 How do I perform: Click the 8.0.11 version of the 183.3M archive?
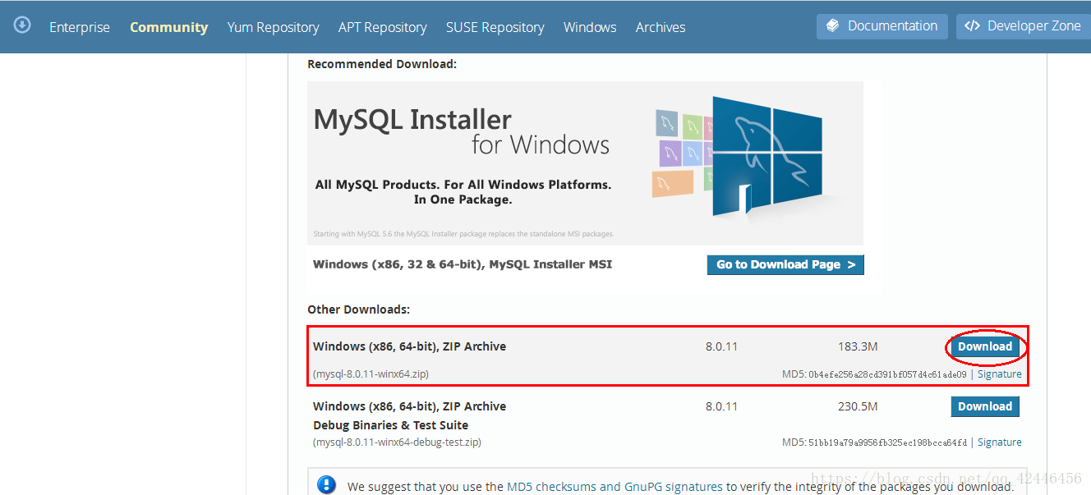[721, 346]
